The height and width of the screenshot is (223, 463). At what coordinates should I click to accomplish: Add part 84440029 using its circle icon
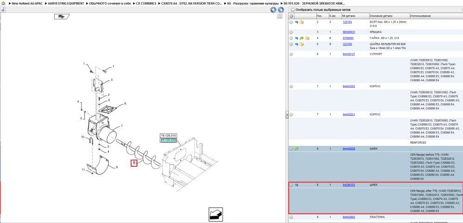[291, 149]
